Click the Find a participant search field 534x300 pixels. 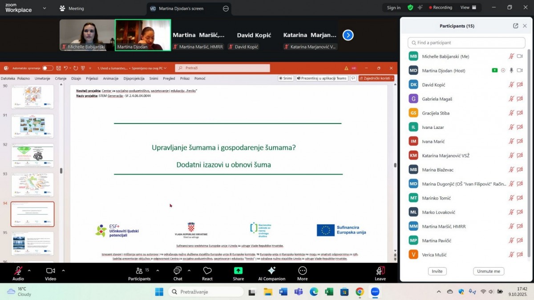(466, 43)
